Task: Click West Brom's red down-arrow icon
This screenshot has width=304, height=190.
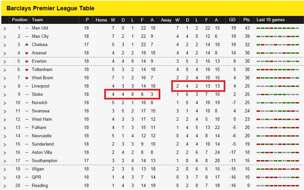Action: [27, 78]
